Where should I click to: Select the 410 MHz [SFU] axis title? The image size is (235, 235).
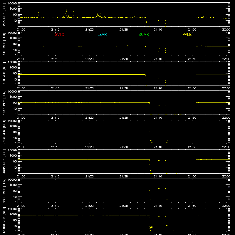coord(4,44)
